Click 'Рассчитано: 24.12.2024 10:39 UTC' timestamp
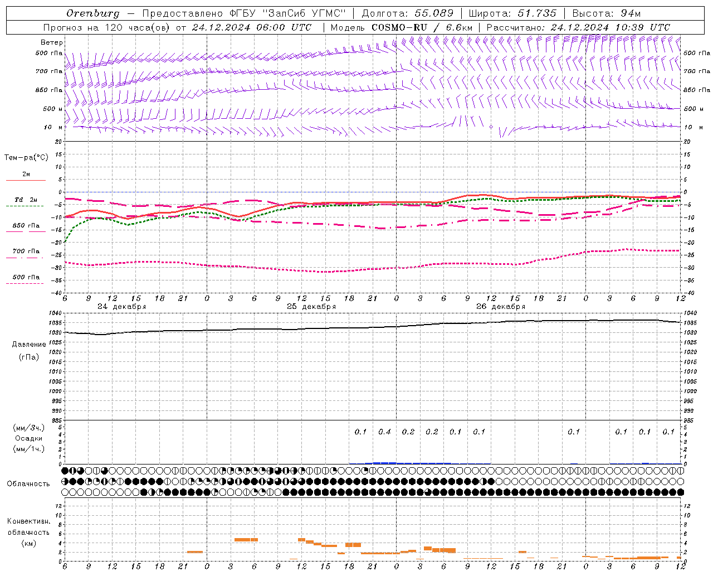The height and width of the screenshot is (571, 713). point(578,27)
